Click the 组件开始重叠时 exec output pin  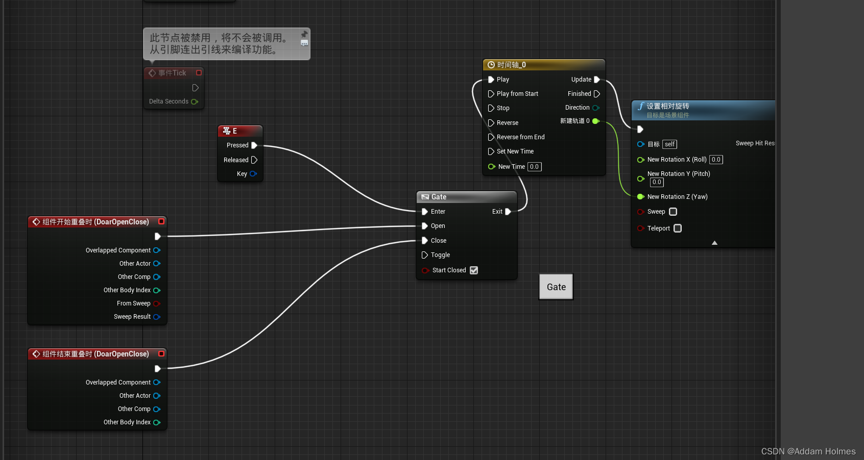click(x=157, y=236)
